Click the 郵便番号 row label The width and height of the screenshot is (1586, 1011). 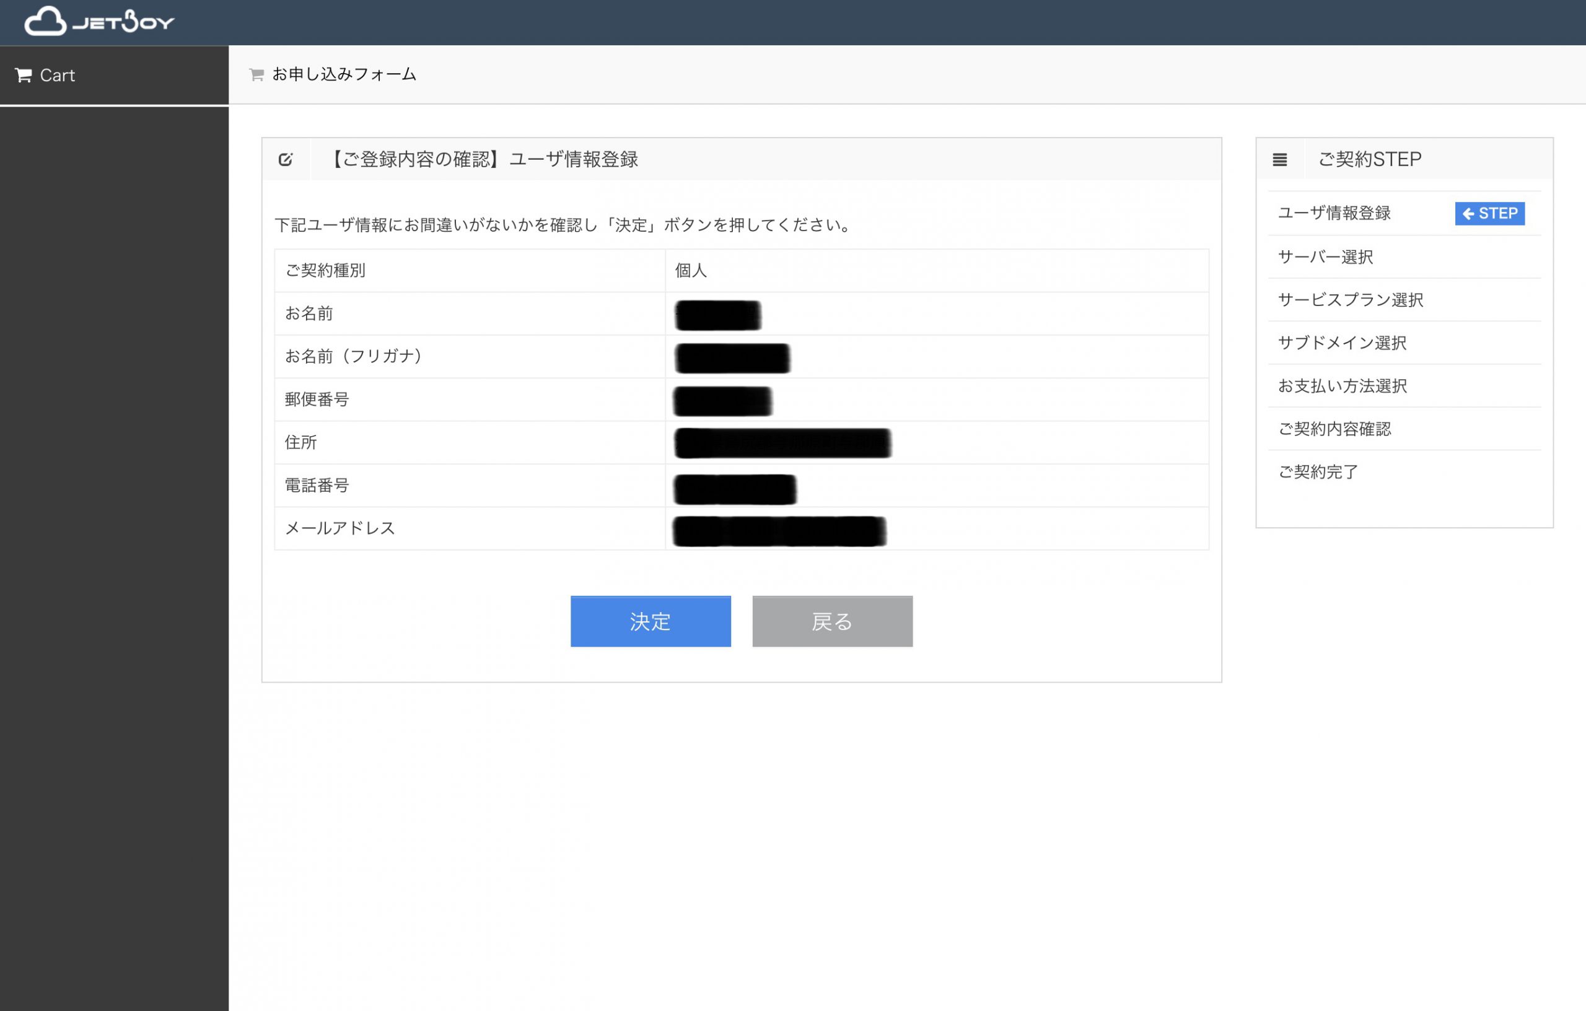(x=317, y=399)
